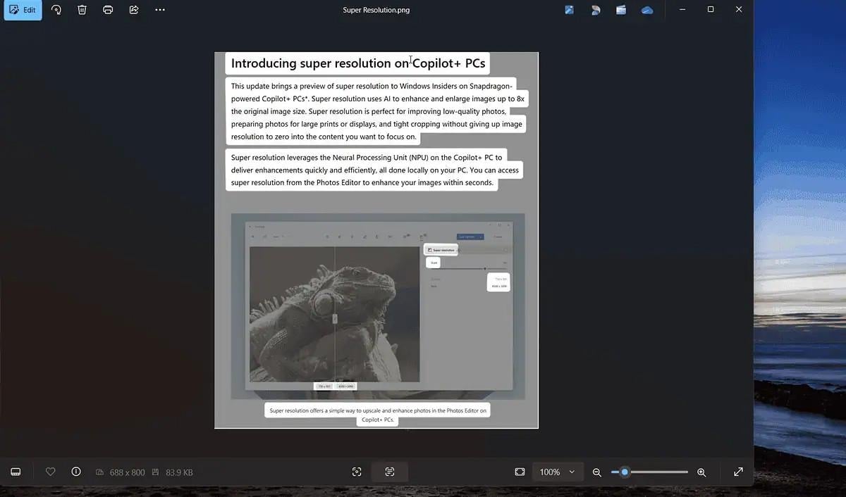Click the visual search icon in the bottom bar

point(357,472)
